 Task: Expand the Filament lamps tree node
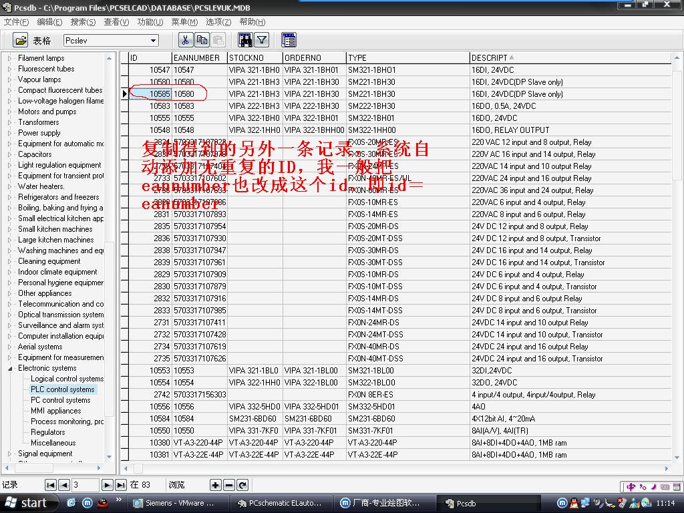tap(9, 58)
